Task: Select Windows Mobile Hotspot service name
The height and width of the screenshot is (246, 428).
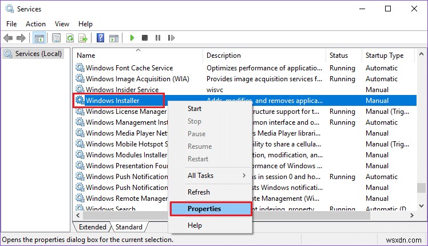Action: [127, 144]
